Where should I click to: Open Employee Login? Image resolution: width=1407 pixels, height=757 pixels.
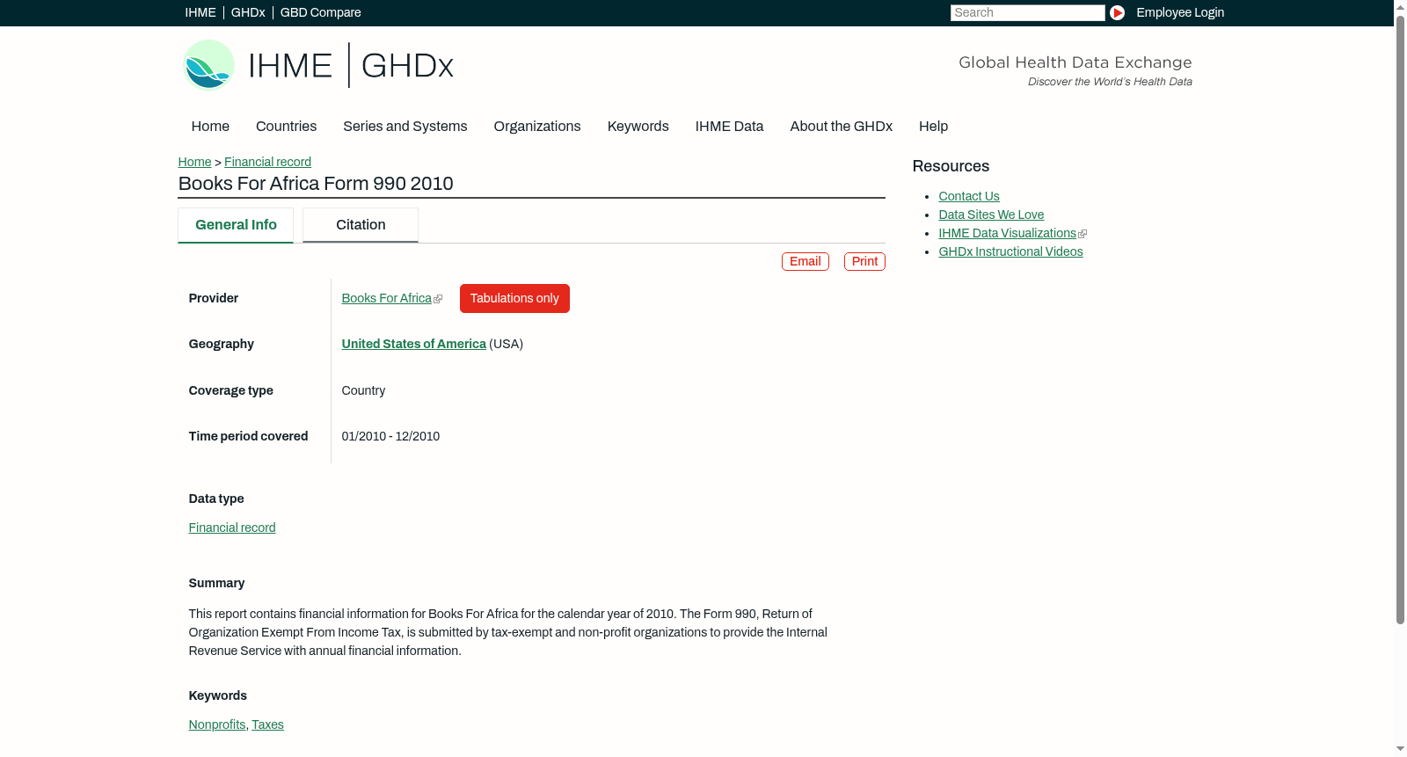(1180, 12)
